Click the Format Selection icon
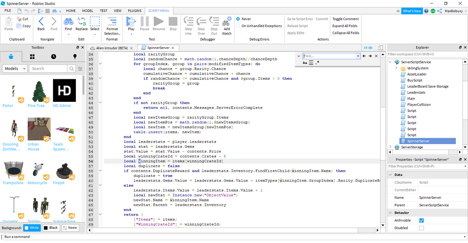 tap(112, 21)
